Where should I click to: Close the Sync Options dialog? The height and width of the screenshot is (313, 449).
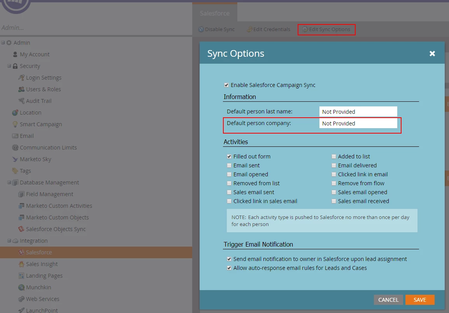(432, 54)
